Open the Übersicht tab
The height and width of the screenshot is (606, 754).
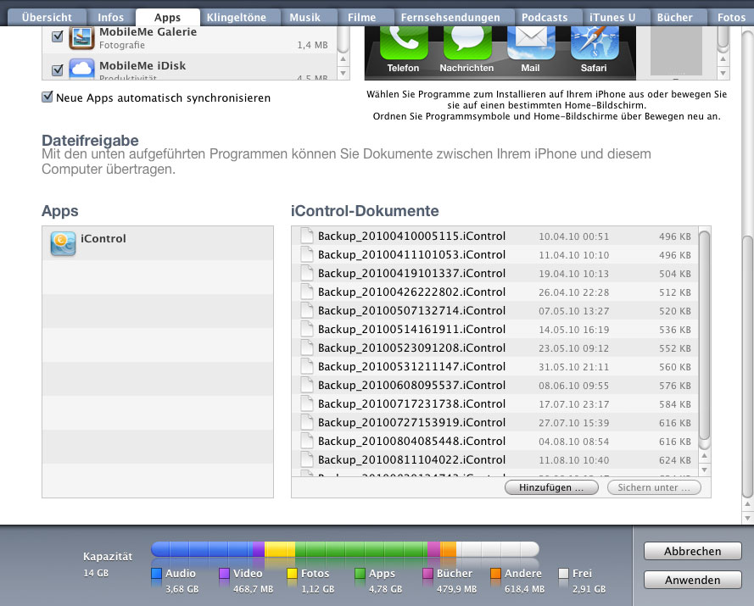click(x=47, y=17)
